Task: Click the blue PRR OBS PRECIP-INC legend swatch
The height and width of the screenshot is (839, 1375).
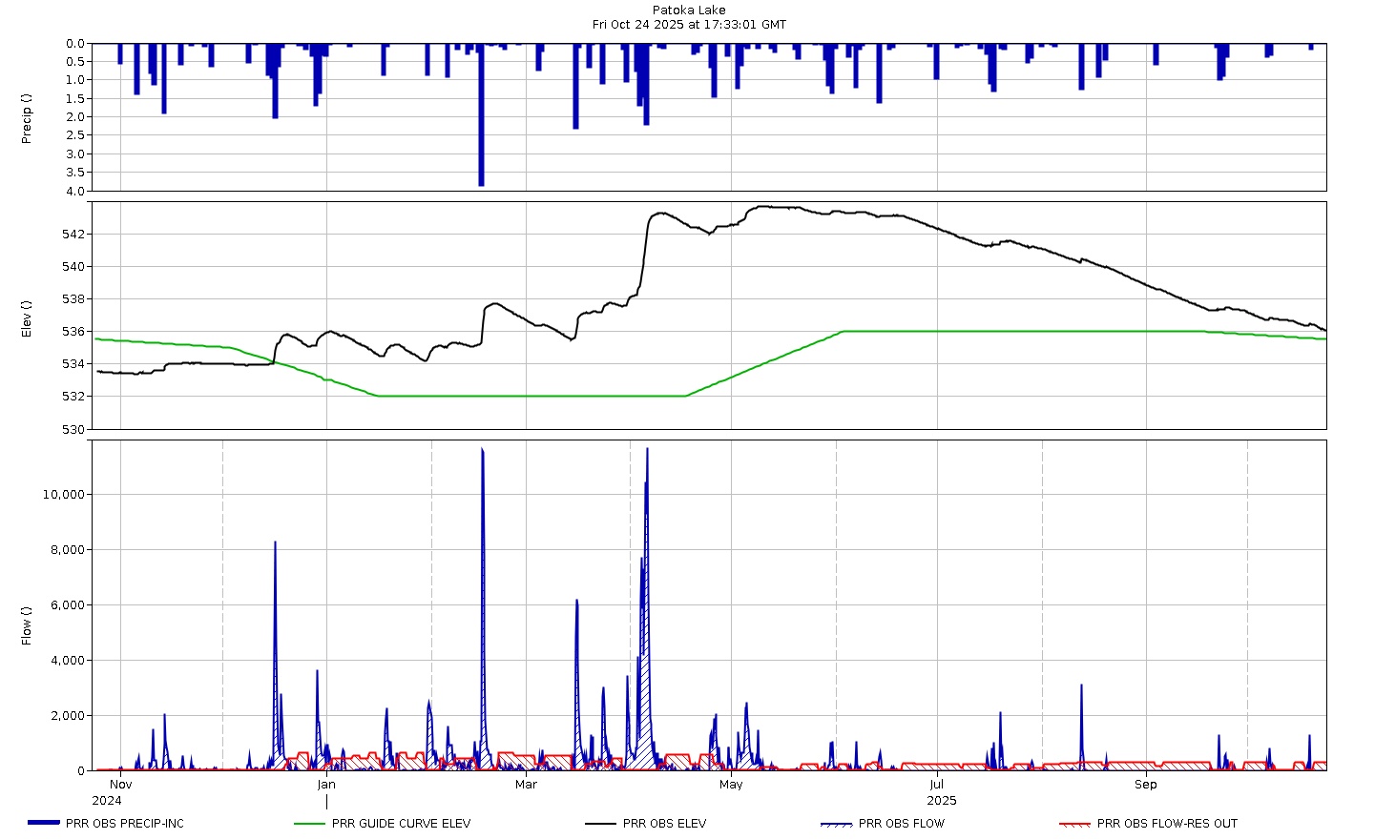Action: pos(44,823)
